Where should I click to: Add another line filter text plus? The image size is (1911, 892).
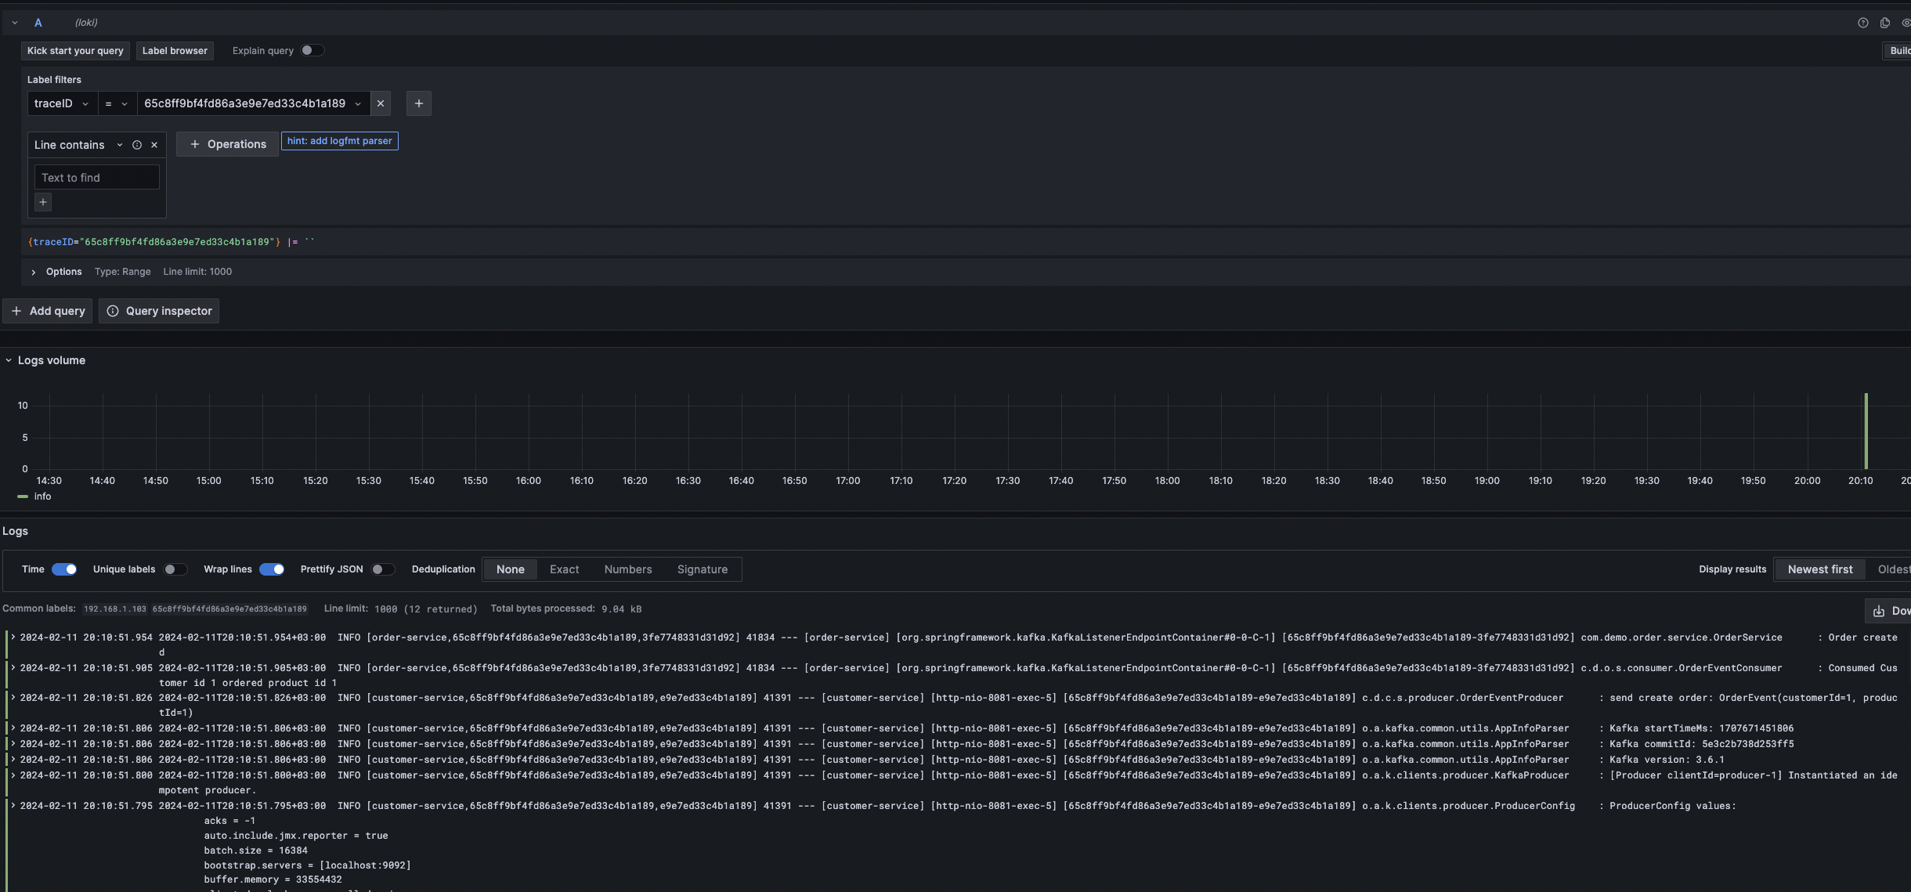[x=43, y=202]
